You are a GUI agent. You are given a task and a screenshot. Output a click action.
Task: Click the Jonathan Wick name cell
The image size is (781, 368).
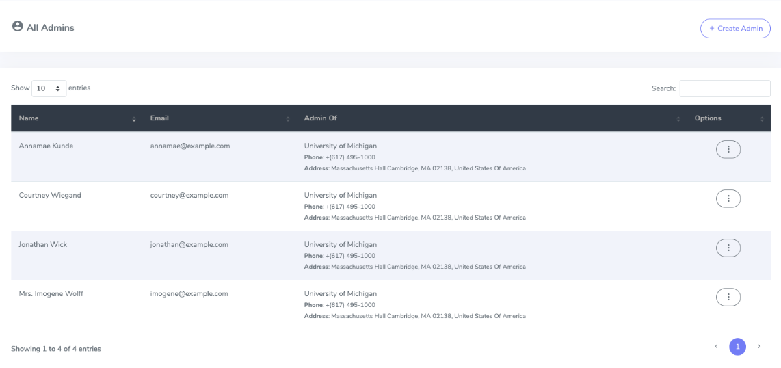click(x=43, y=244)
